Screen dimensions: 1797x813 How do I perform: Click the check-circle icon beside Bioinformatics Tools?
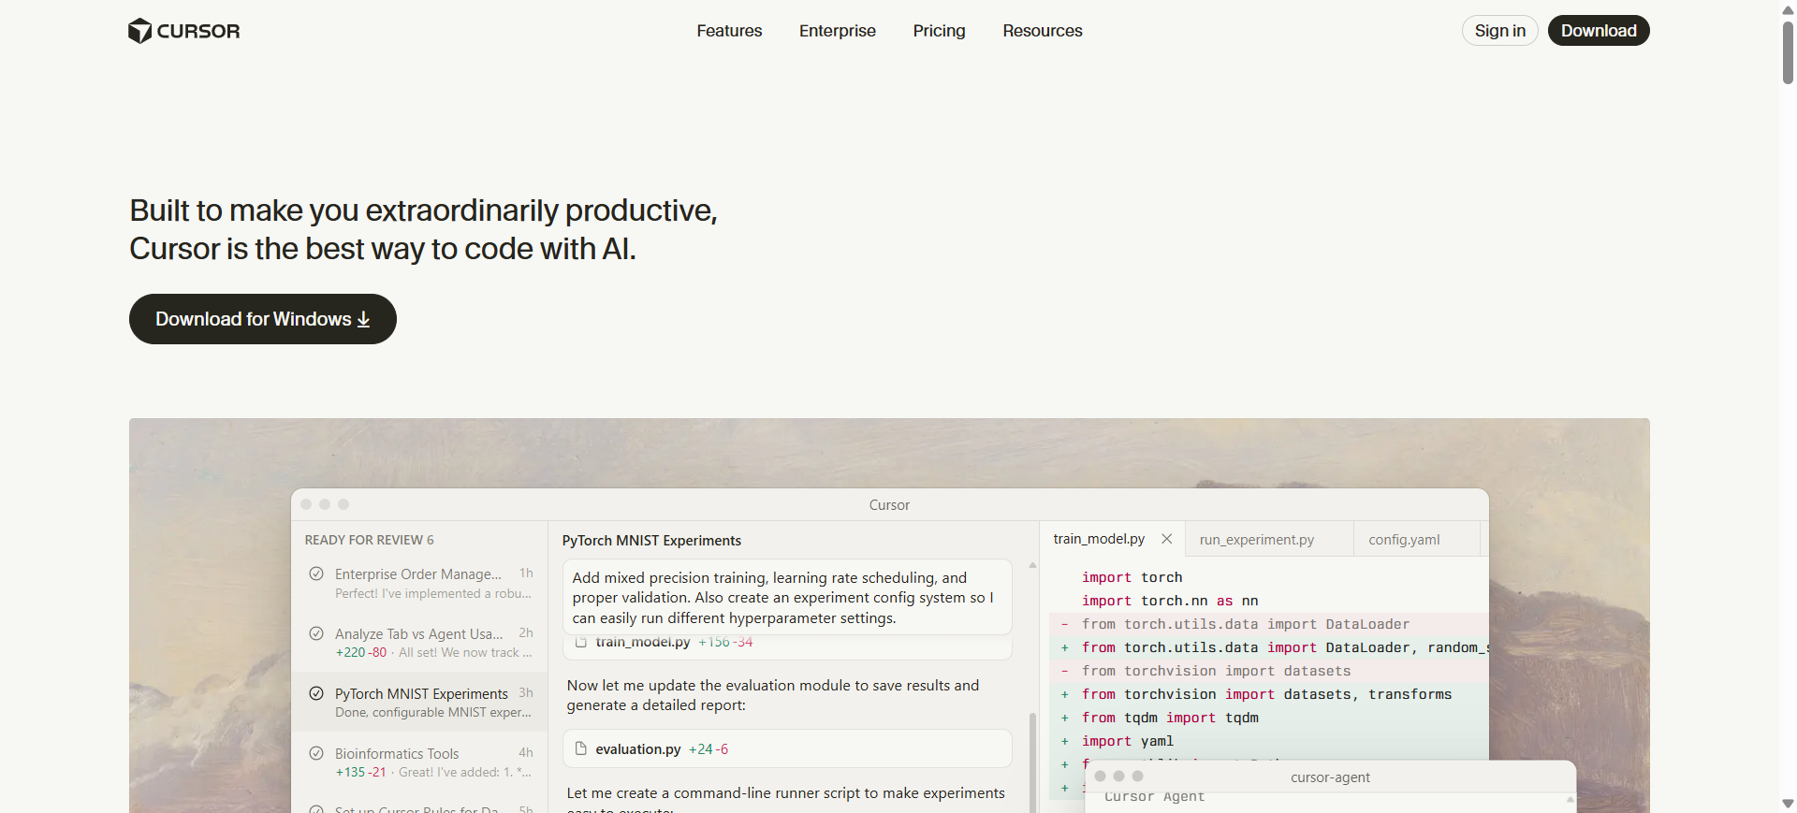click(316, 753)
